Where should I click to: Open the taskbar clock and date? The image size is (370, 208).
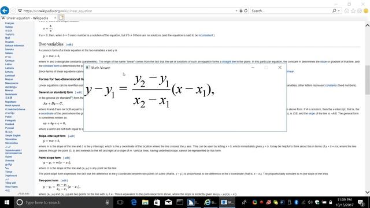[x=345, y=202]
